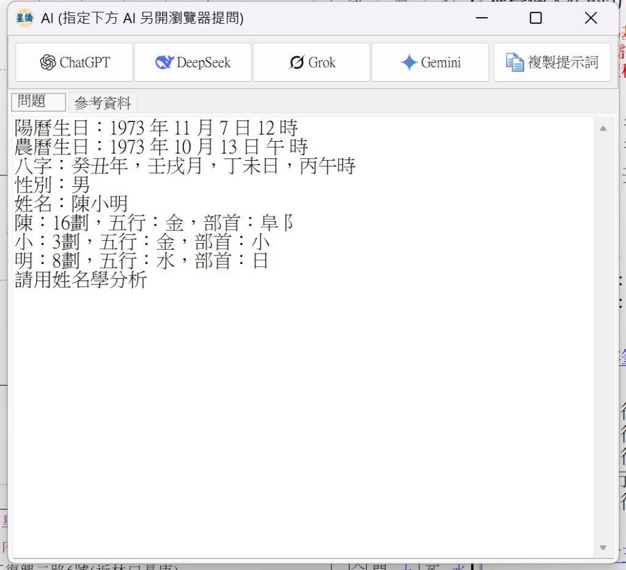Click the Gemini sparkle star icon
The image size is (626, 570).
[409, 62]
